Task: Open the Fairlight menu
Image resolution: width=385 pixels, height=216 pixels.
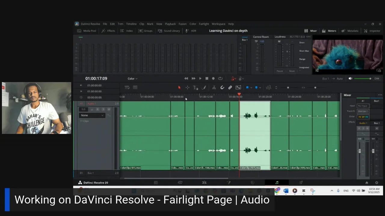Action: point(204,24)
